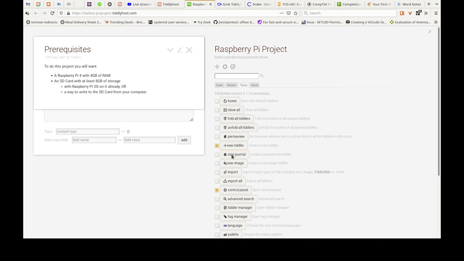Switch to the Open sidebar tab
464x261 pixels.
tap(219, 85)
